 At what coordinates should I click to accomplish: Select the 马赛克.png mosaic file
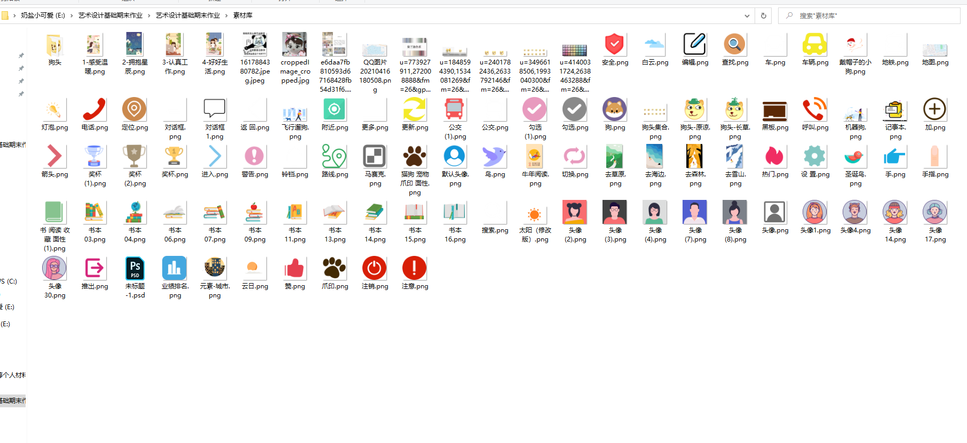pyautogui.click(x=375, y=157)
